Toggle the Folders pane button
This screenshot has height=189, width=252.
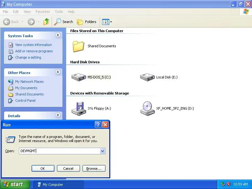87,22
